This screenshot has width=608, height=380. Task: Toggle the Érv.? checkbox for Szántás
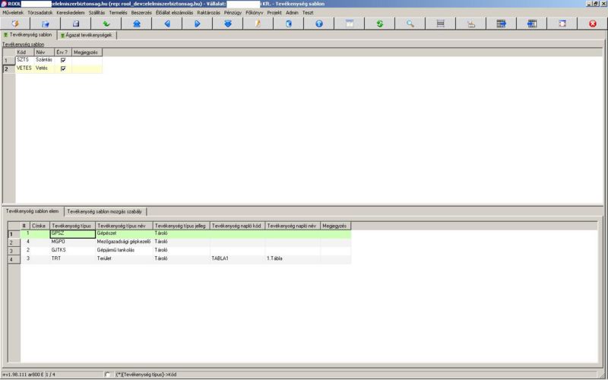click(x=63, y=60)
